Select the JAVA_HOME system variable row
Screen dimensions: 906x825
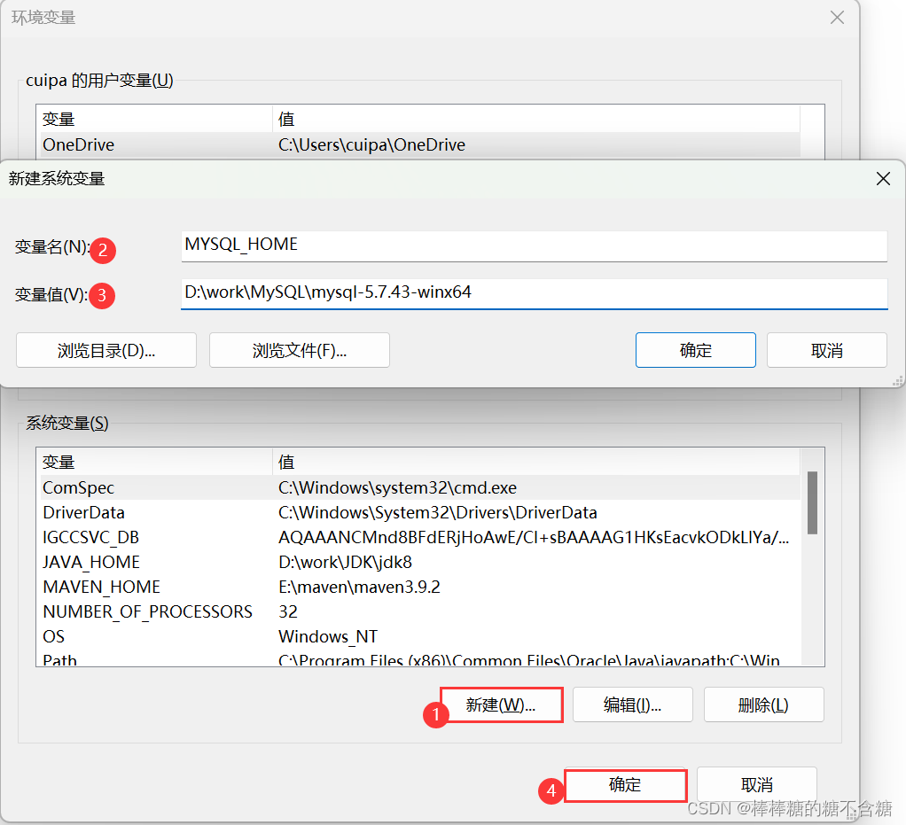420,562
